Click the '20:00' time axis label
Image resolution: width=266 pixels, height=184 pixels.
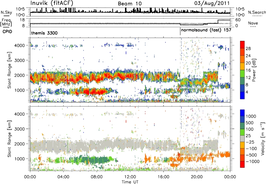197,177
